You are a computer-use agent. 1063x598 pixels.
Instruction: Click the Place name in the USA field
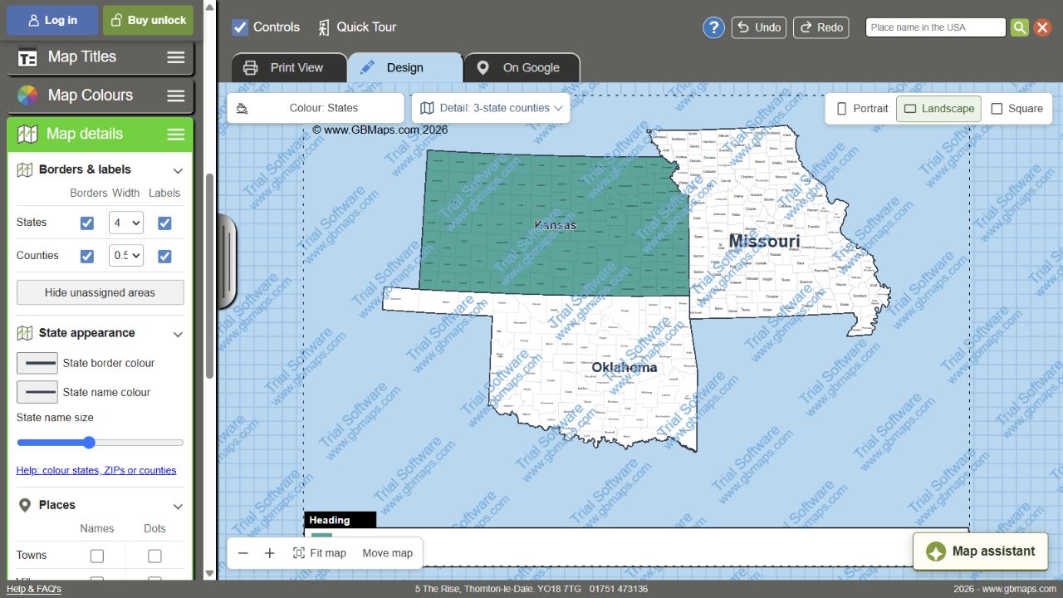coord(936,27)
